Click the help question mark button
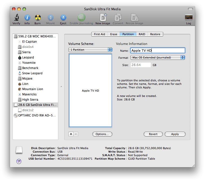Screen dimensions: 205x181 coord(19,161)
